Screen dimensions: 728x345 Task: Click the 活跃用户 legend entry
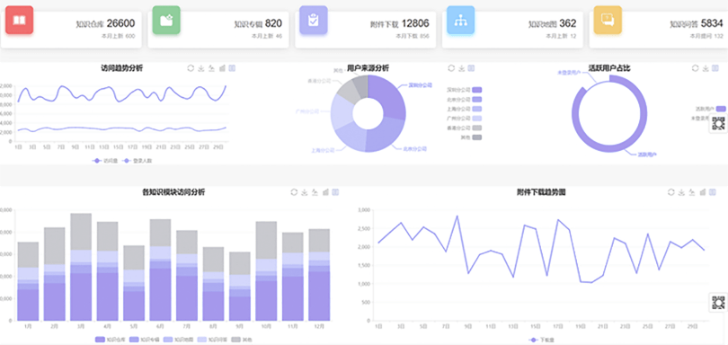pos(710,109)
